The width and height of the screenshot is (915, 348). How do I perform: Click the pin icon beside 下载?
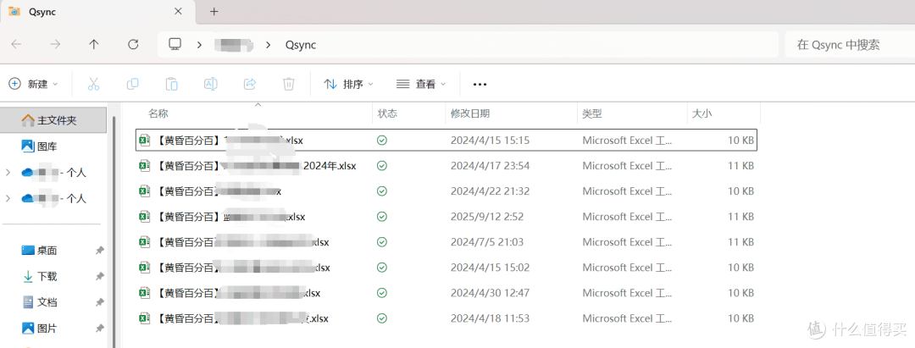click(x=99, y=276)
